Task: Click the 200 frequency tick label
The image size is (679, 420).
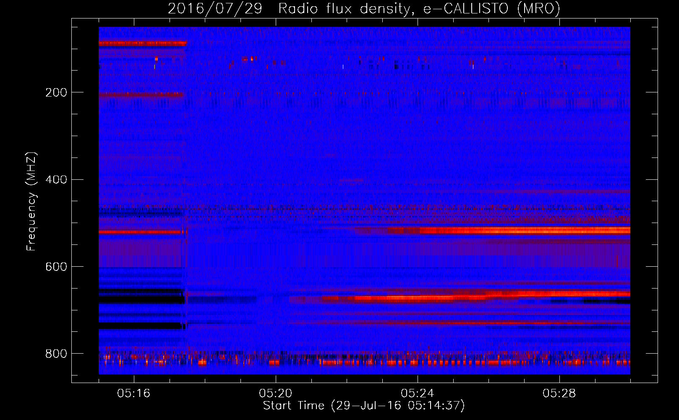Action: pyautogui.click(x=56, y=92)
